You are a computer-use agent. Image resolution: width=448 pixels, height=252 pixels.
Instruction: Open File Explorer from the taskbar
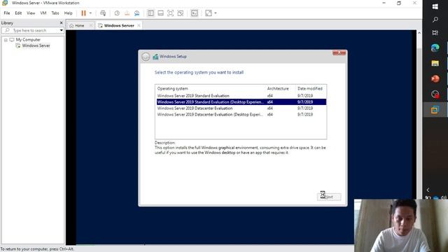point(435,63)
